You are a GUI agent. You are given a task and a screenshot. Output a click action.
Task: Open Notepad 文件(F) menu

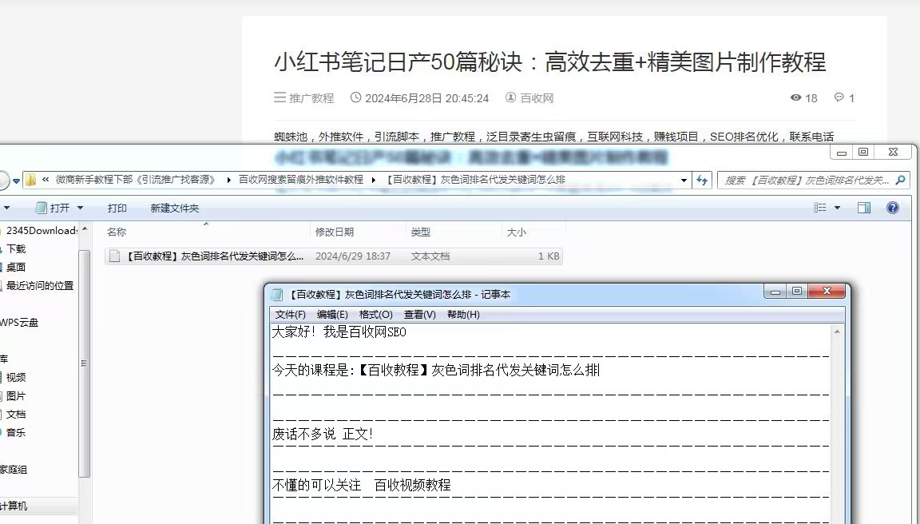[291, 315]
